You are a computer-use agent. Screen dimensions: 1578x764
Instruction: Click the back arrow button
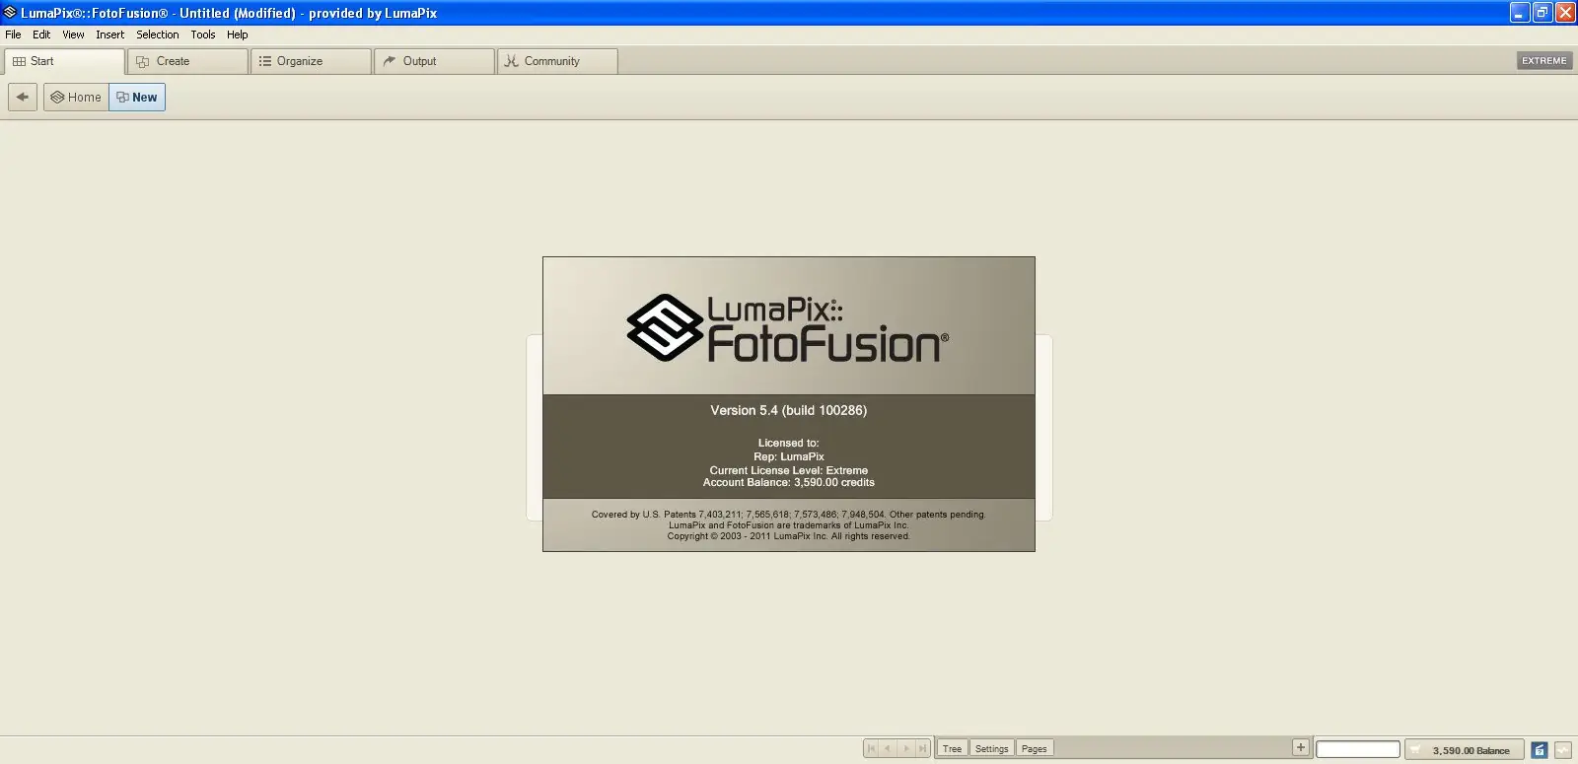(23, 98)
